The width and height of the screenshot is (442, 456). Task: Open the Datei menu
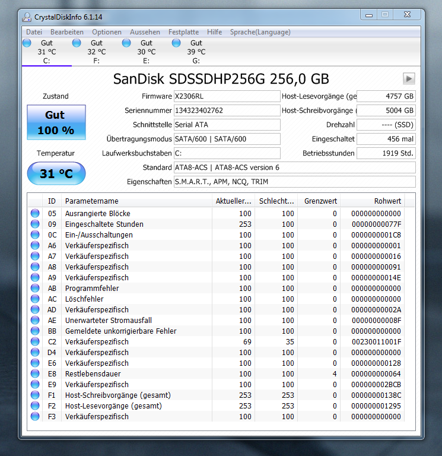coord(34,32)
